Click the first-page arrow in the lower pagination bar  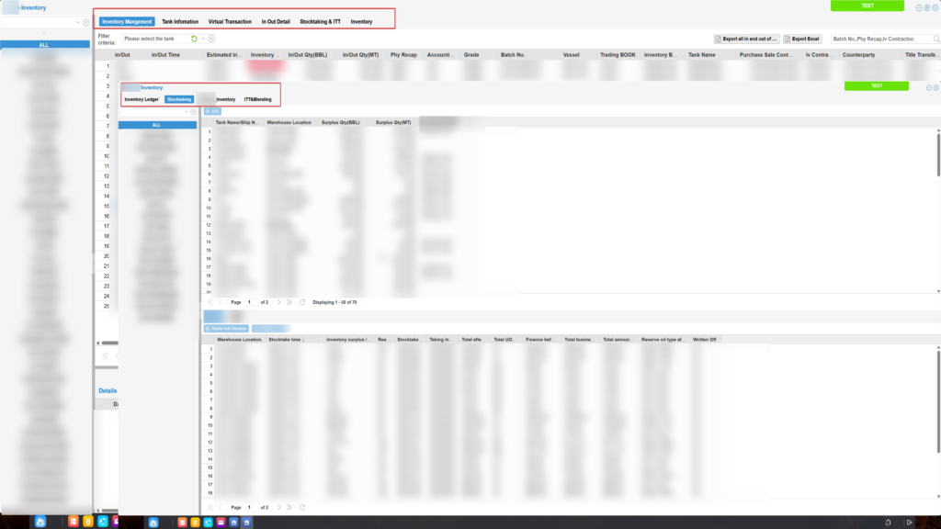[x=210, y=506]
